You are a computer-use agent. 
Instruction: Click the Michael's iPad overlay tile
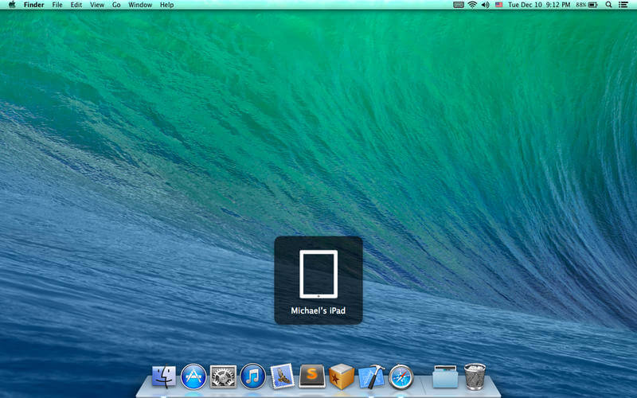(x=318, y=280)
